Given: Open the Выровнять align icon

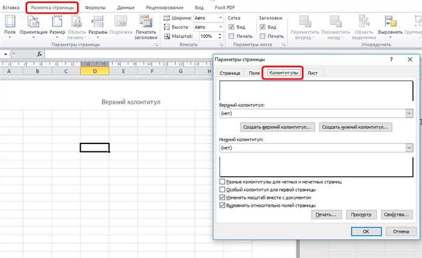Looking at the screenshot, I should (390, 22).
